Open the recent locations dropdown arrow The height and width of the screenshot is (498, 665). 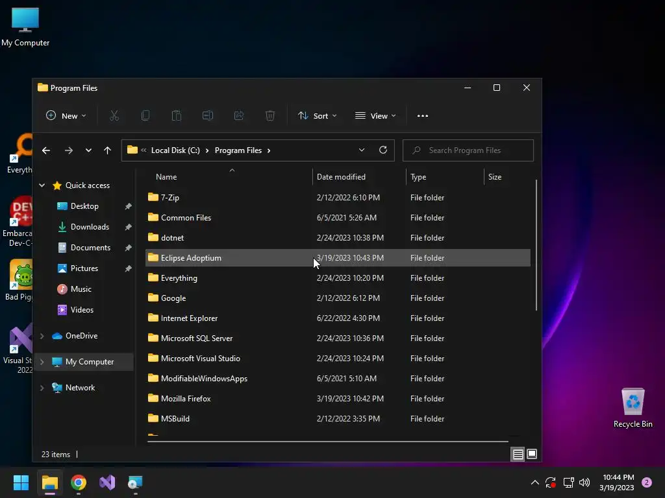click(88, 150)
